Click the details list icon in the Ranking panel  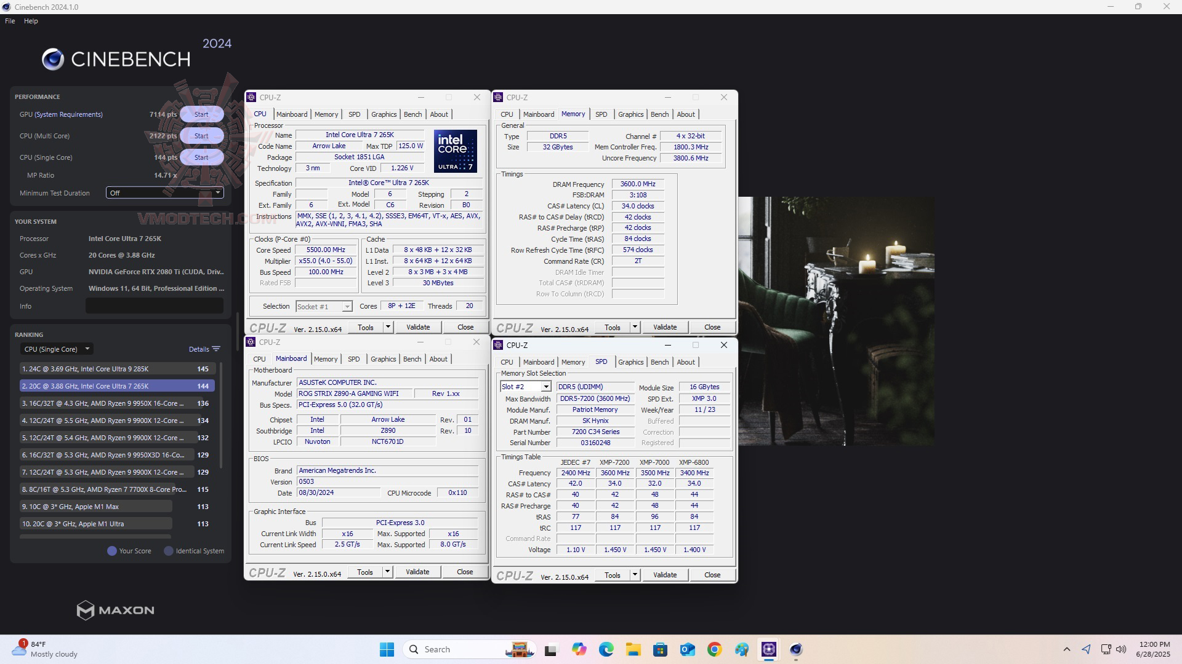(215, 349)
